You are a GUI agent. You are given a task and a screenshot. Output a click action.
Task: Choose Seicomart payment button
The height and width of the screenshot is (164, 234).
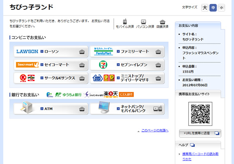tap(51, 65)
